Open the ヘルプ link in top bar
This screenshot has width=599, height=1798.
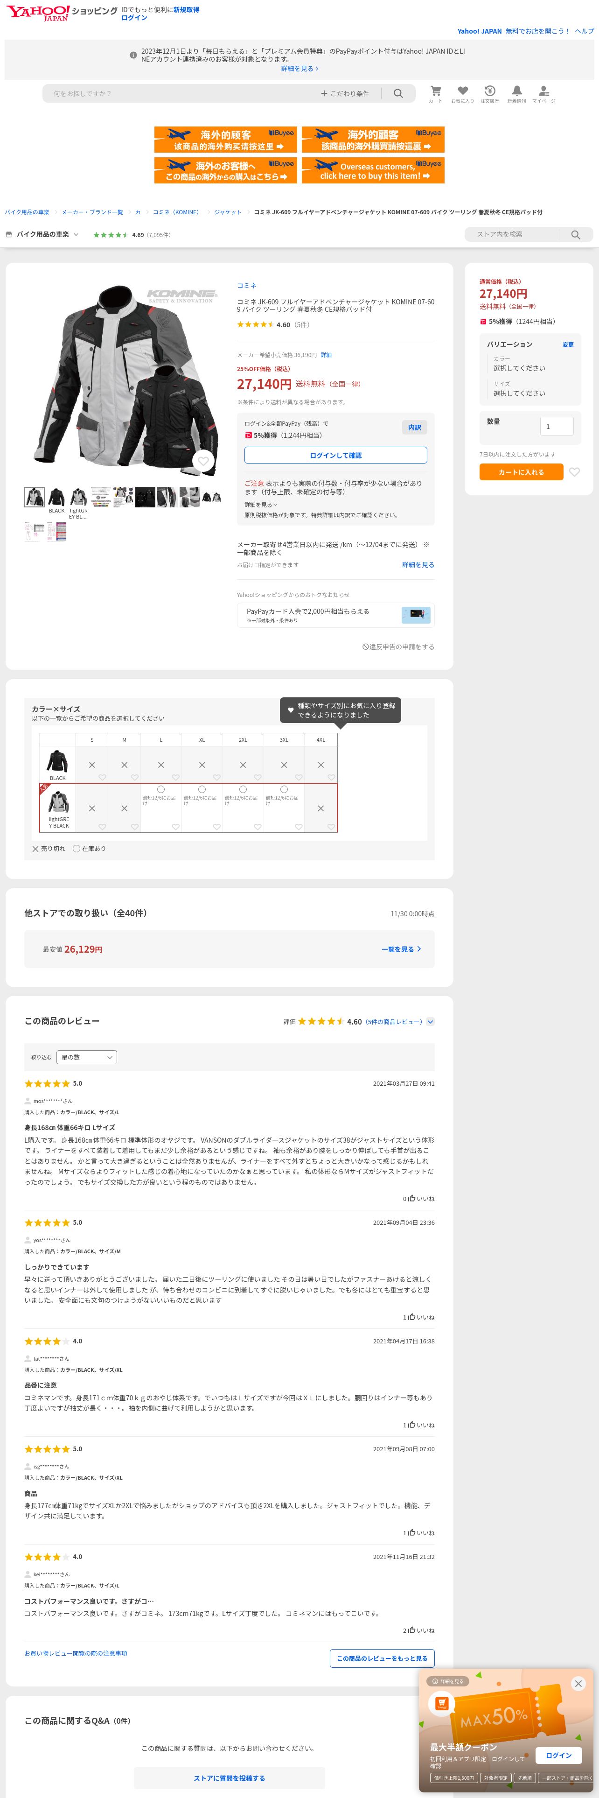(x=585, y=31)
